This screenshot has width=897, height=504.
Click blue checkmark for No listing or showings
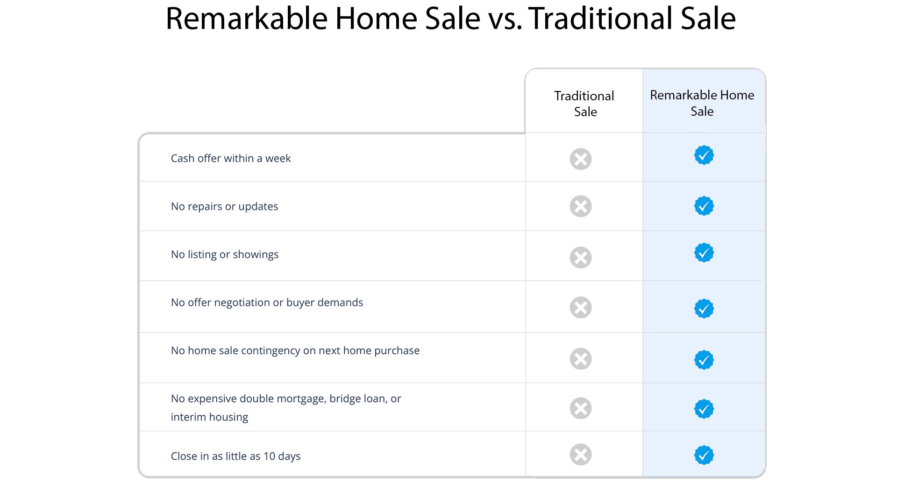click(704, 253)
